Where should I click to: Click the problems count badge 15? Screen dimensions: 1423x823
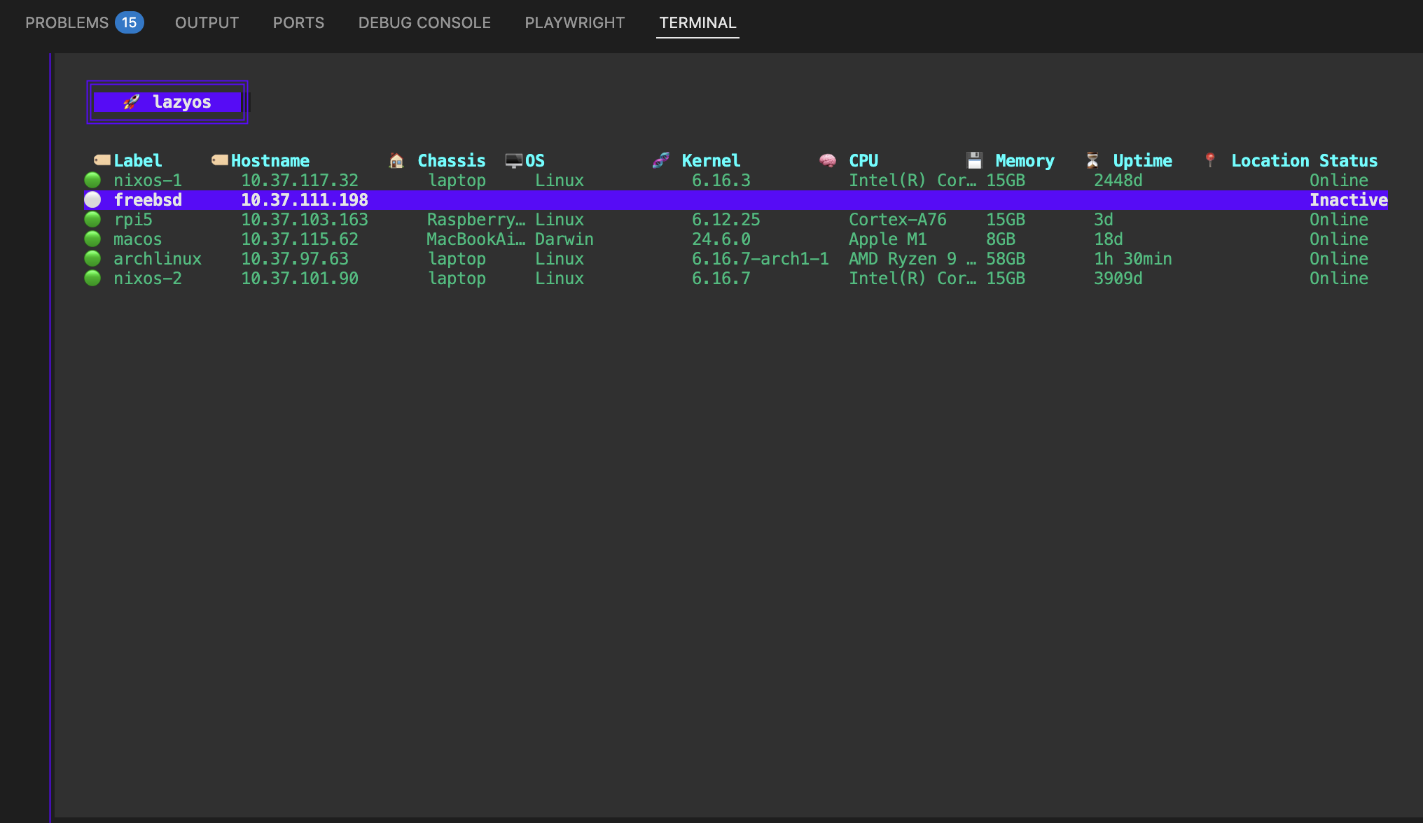(130, 22)
